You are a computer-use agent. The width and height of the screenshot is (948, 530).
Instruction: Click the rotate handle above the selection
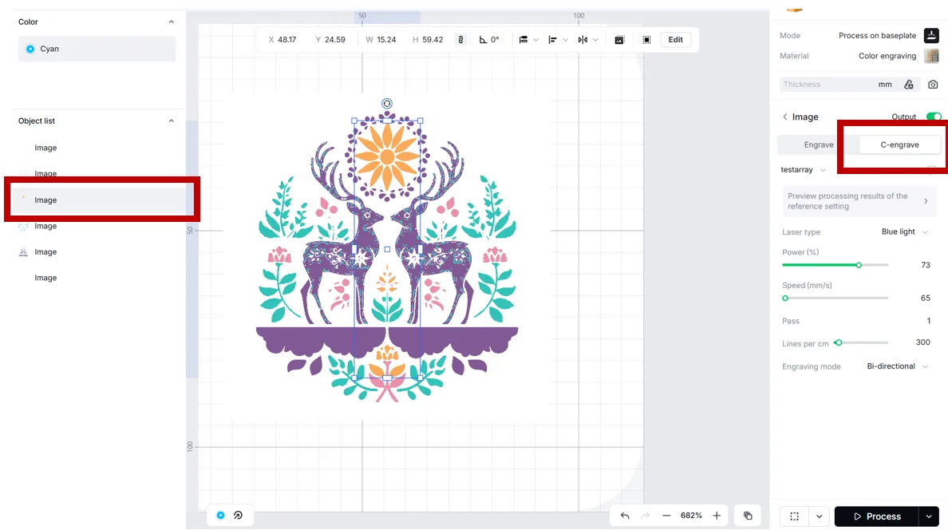(x=387, y=104)
